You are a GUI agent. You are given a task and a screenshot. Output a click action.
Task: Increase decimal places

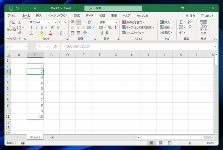pos(101,33)
